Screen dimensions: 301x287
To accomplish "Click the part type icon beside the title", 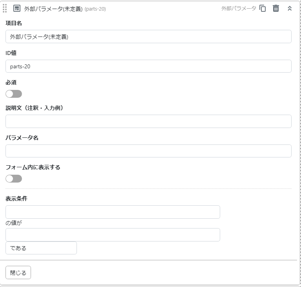I will coord(17,8).
